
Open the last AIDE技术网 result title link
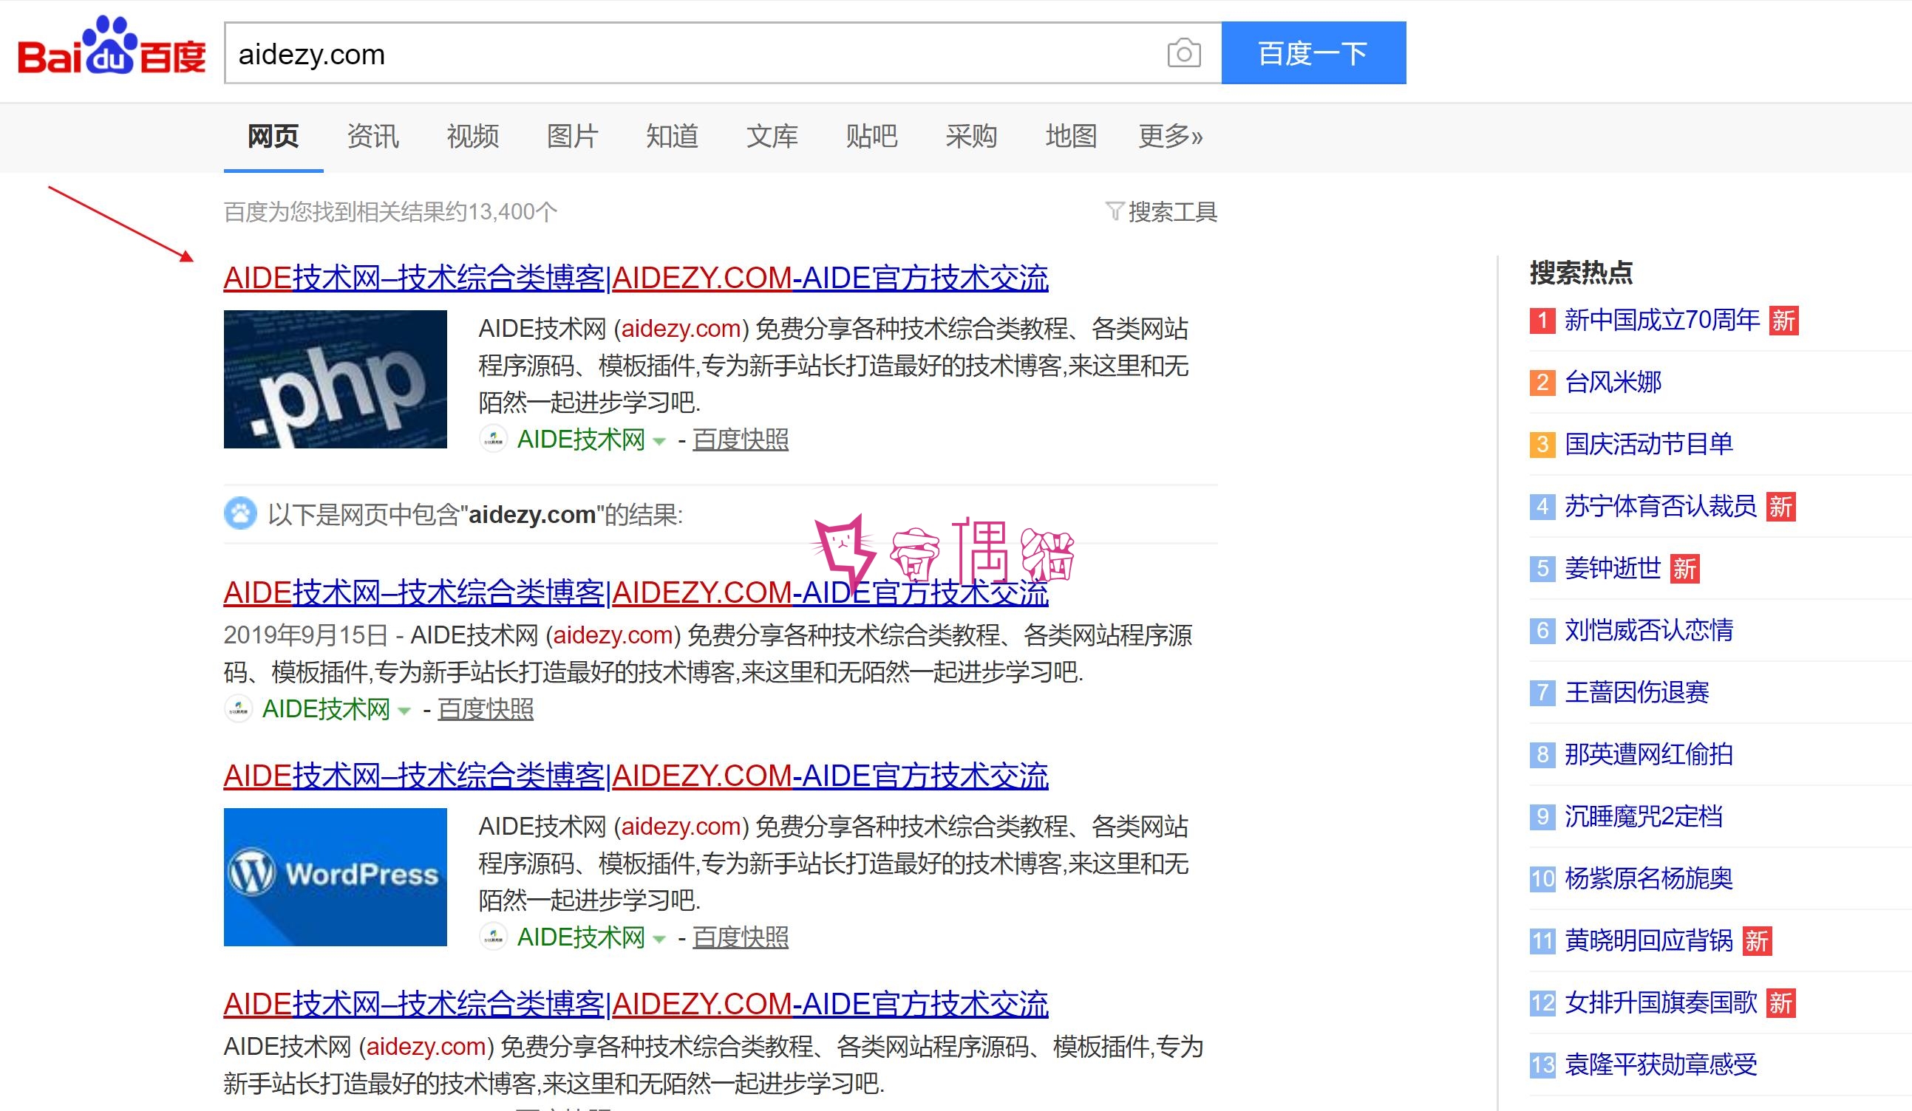pos(636,1004)
